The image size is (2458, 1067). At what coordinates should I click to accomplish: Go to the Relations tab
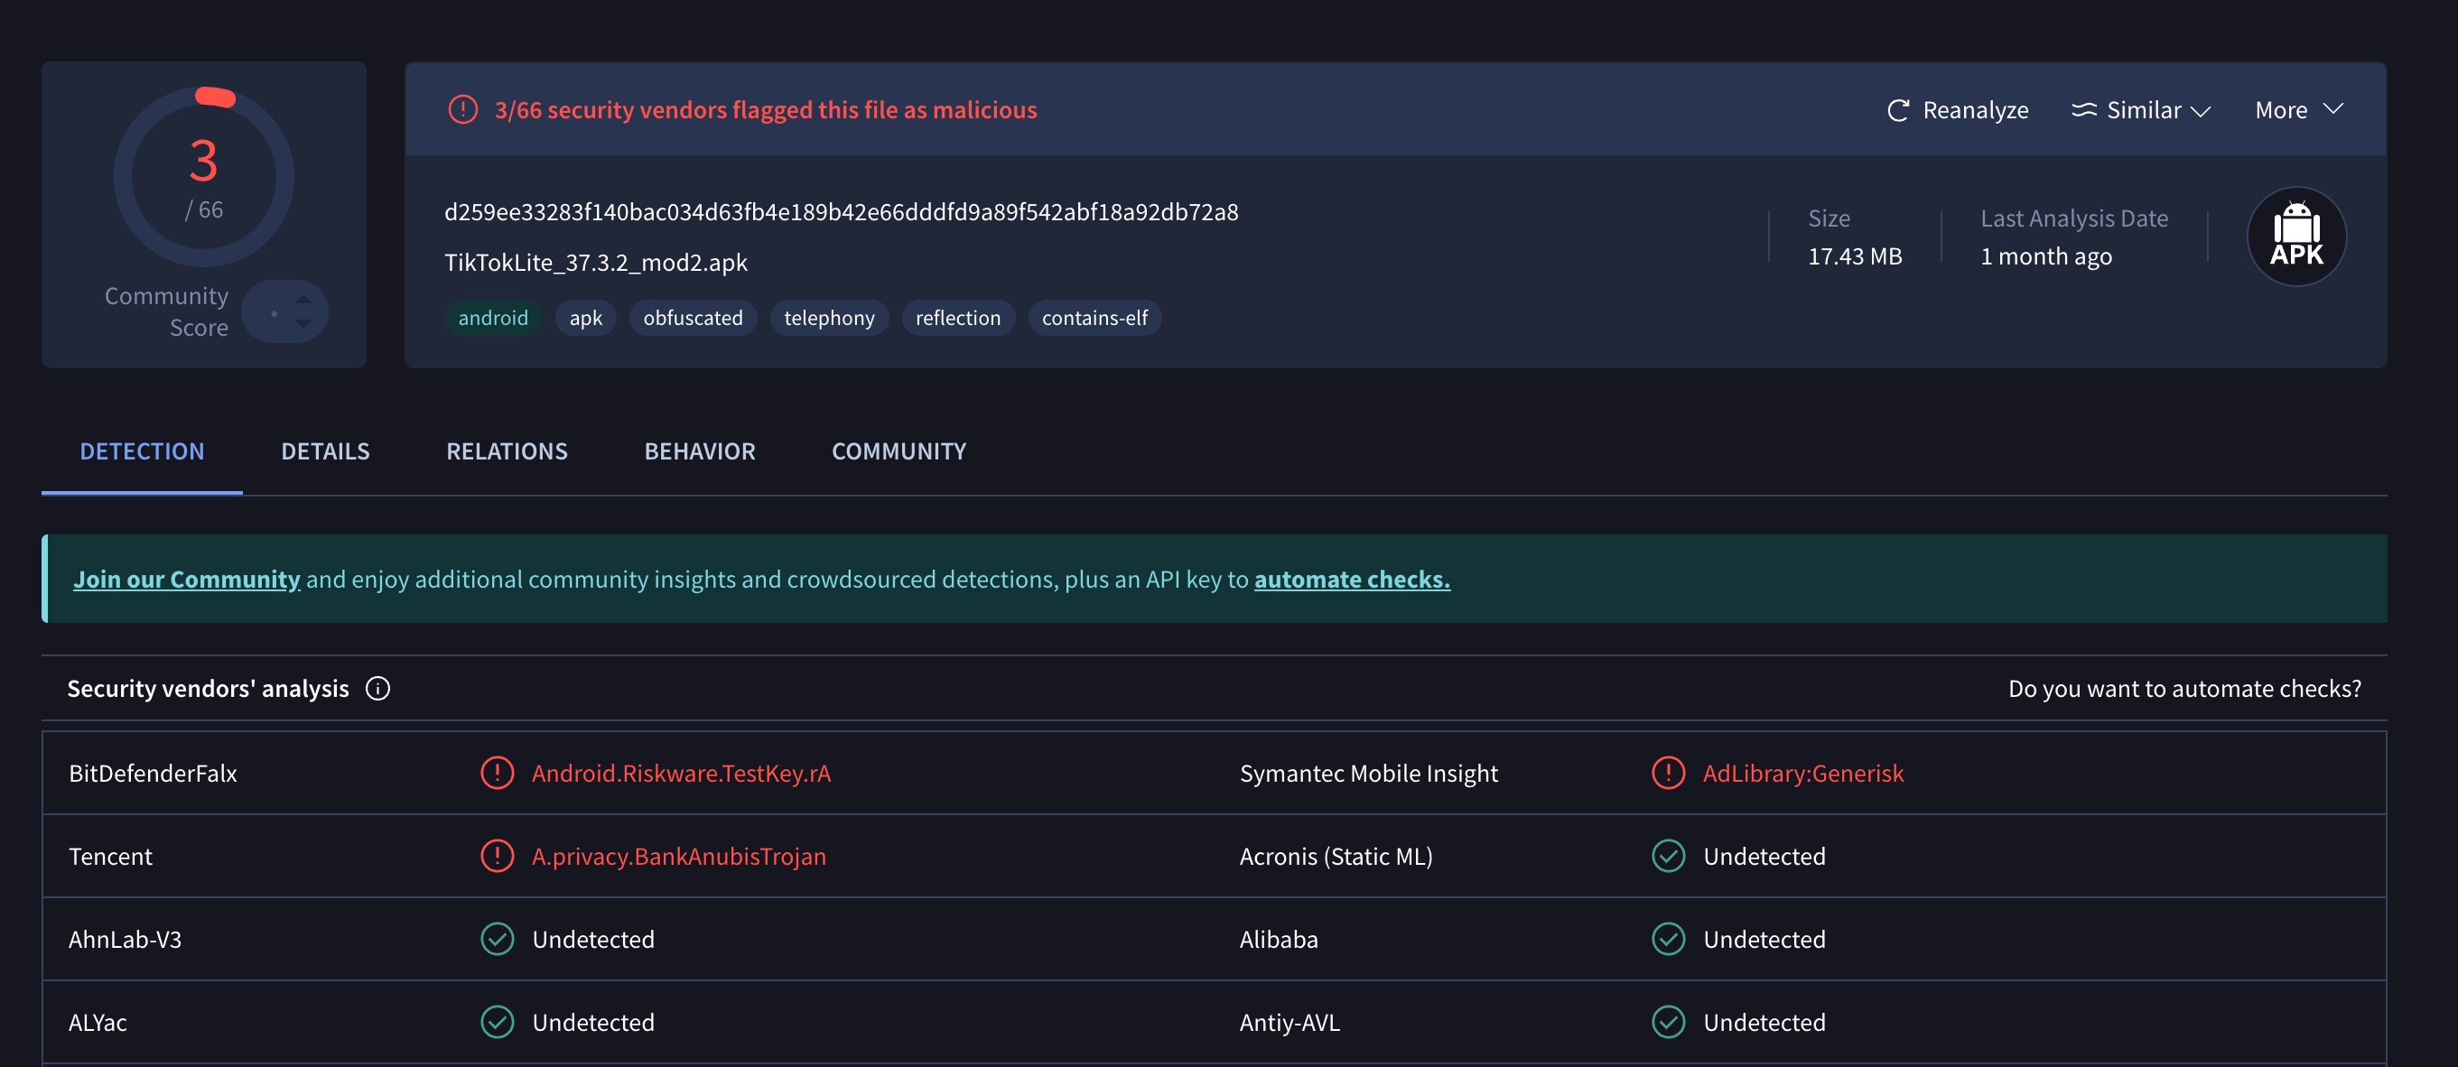click(x=507, y=451)
